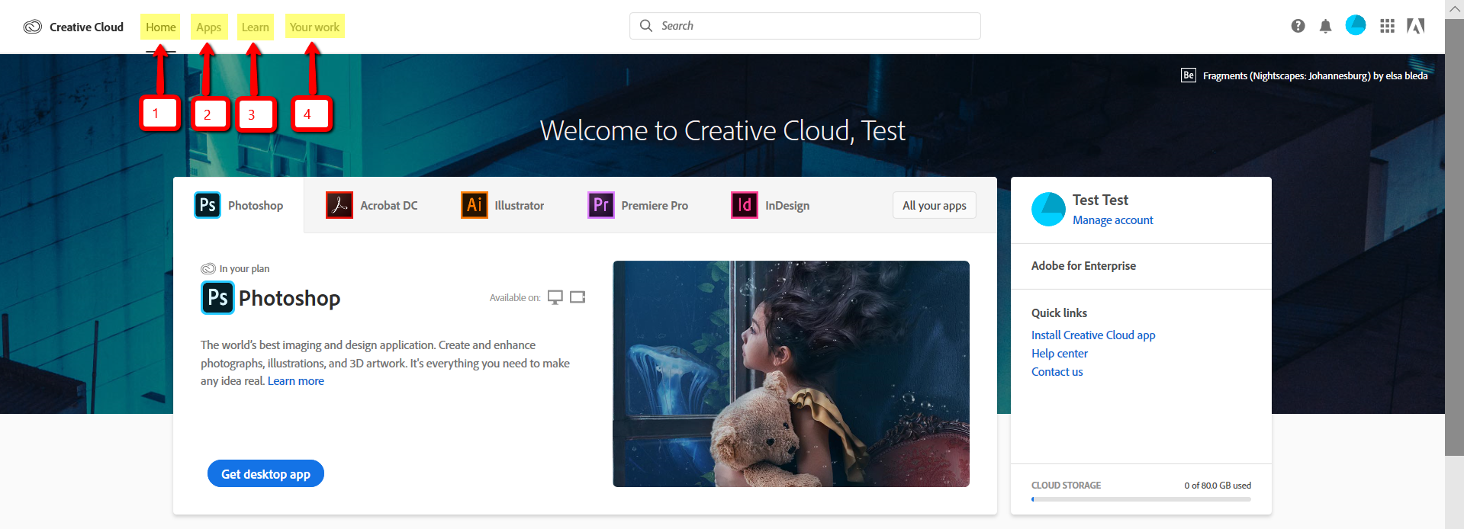Click the Creative Cloud brand text
1464x529 pixels.
click(x=86, y=27)
